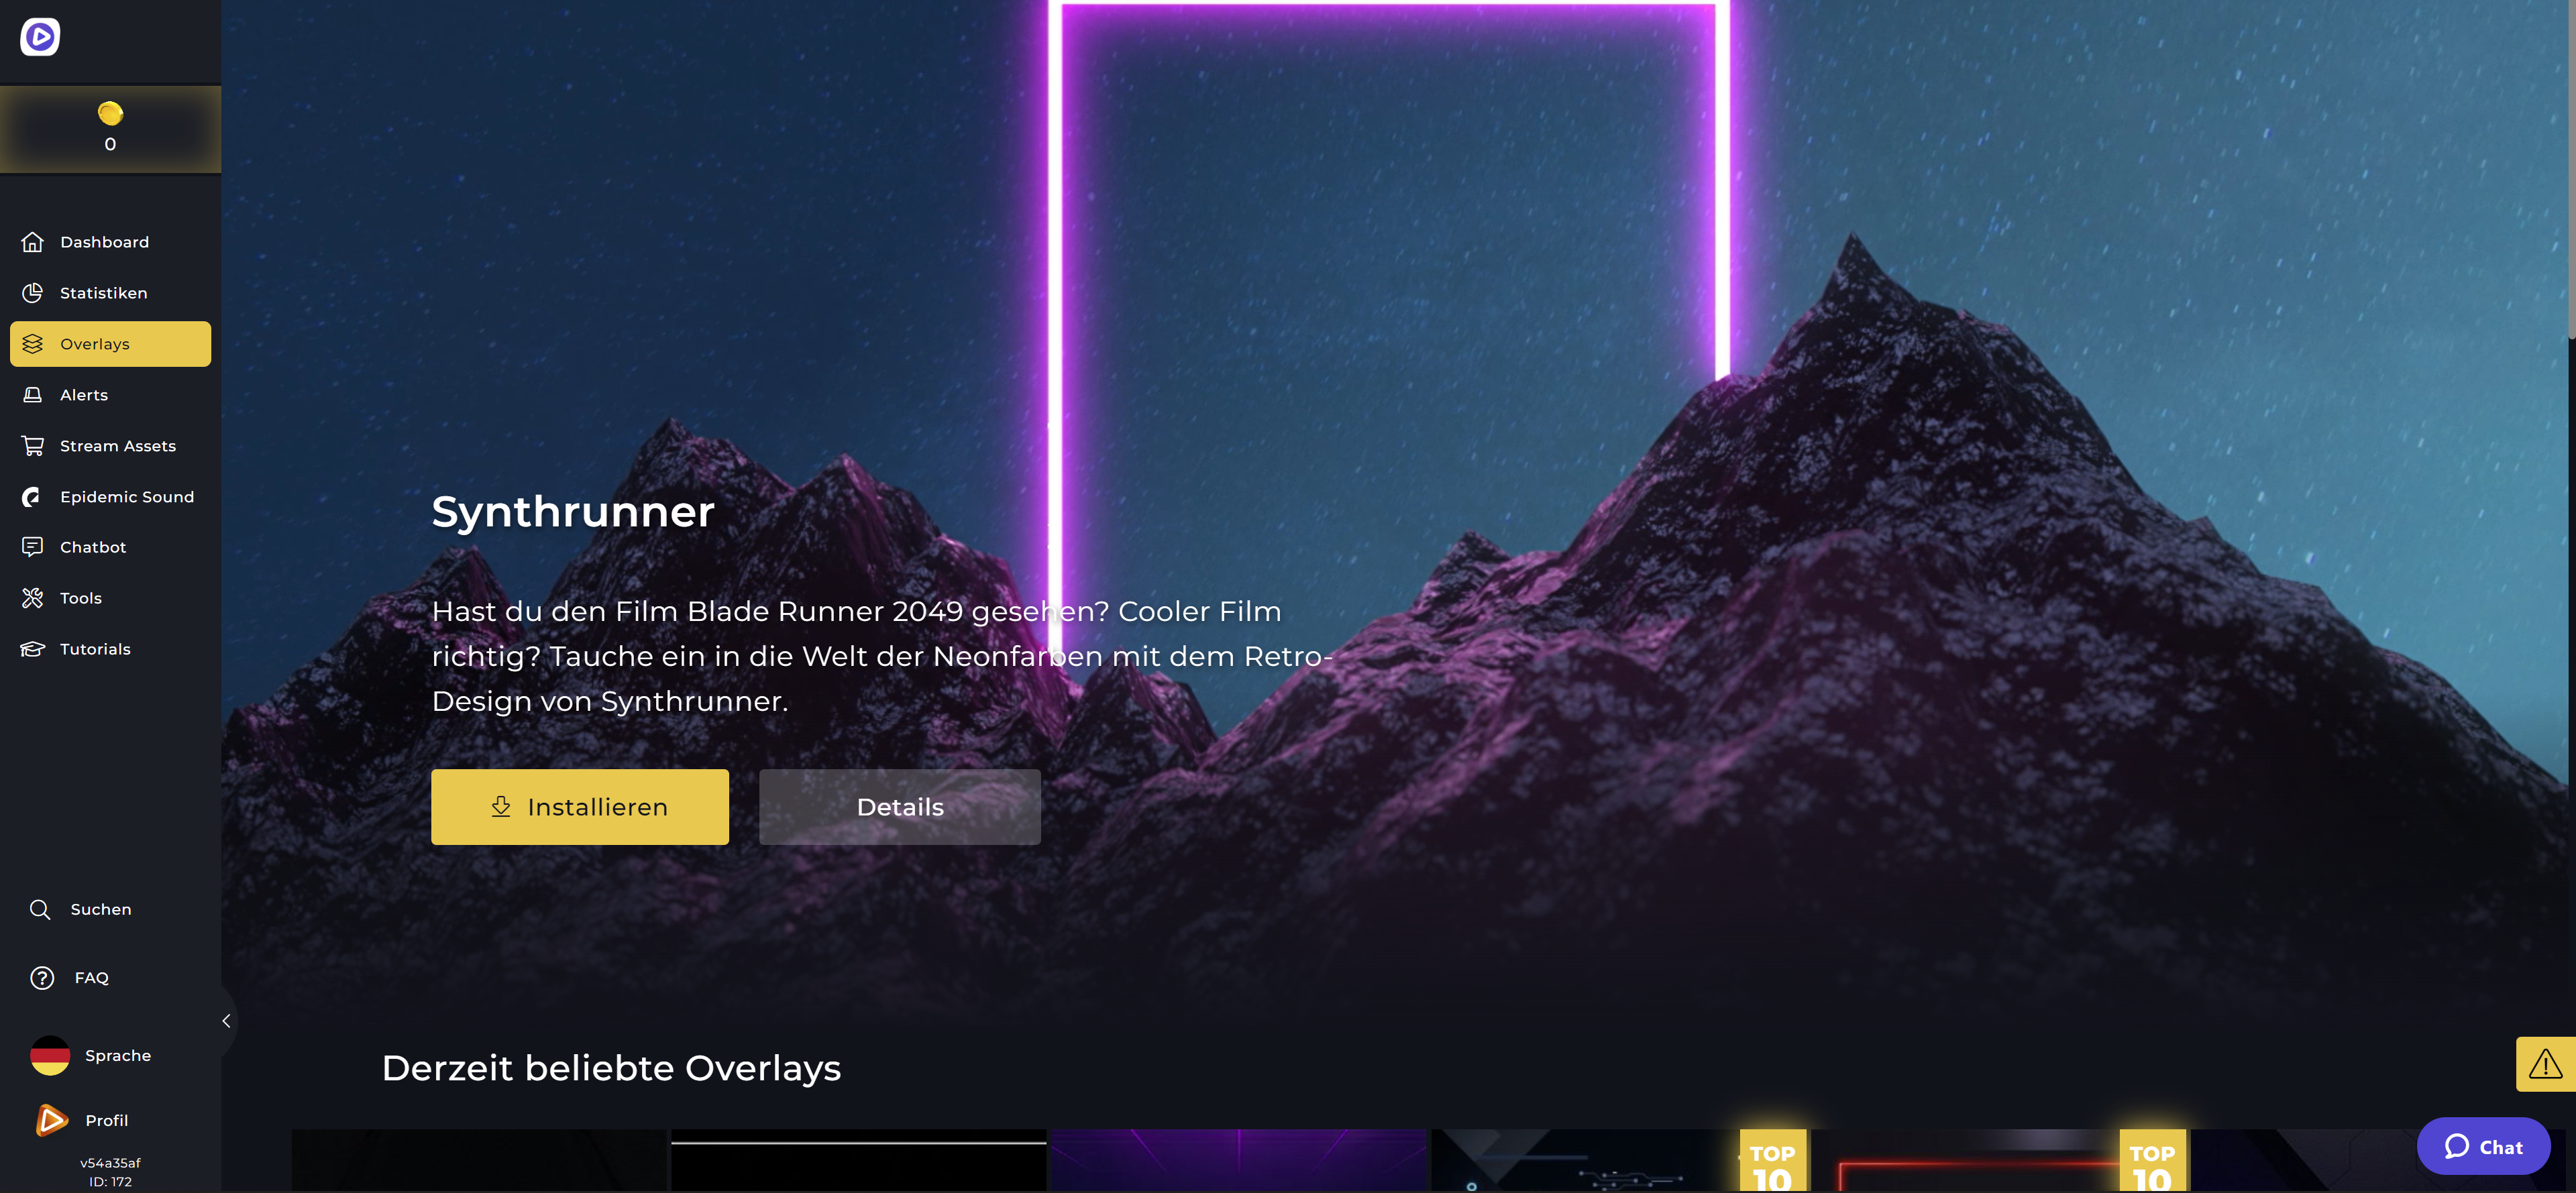Open the Dashboard section
The width and height of the screenshot is (2576, 1193).
point(104,241)
